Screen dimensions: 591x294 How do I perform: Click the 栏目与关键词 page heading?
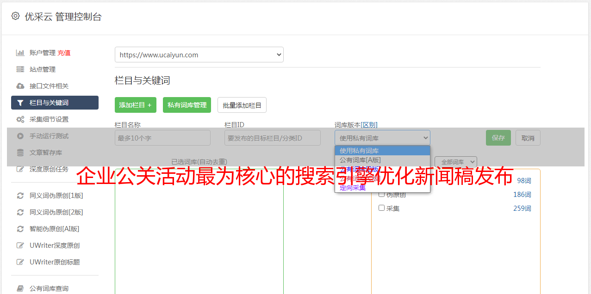(x=143, y=80)
